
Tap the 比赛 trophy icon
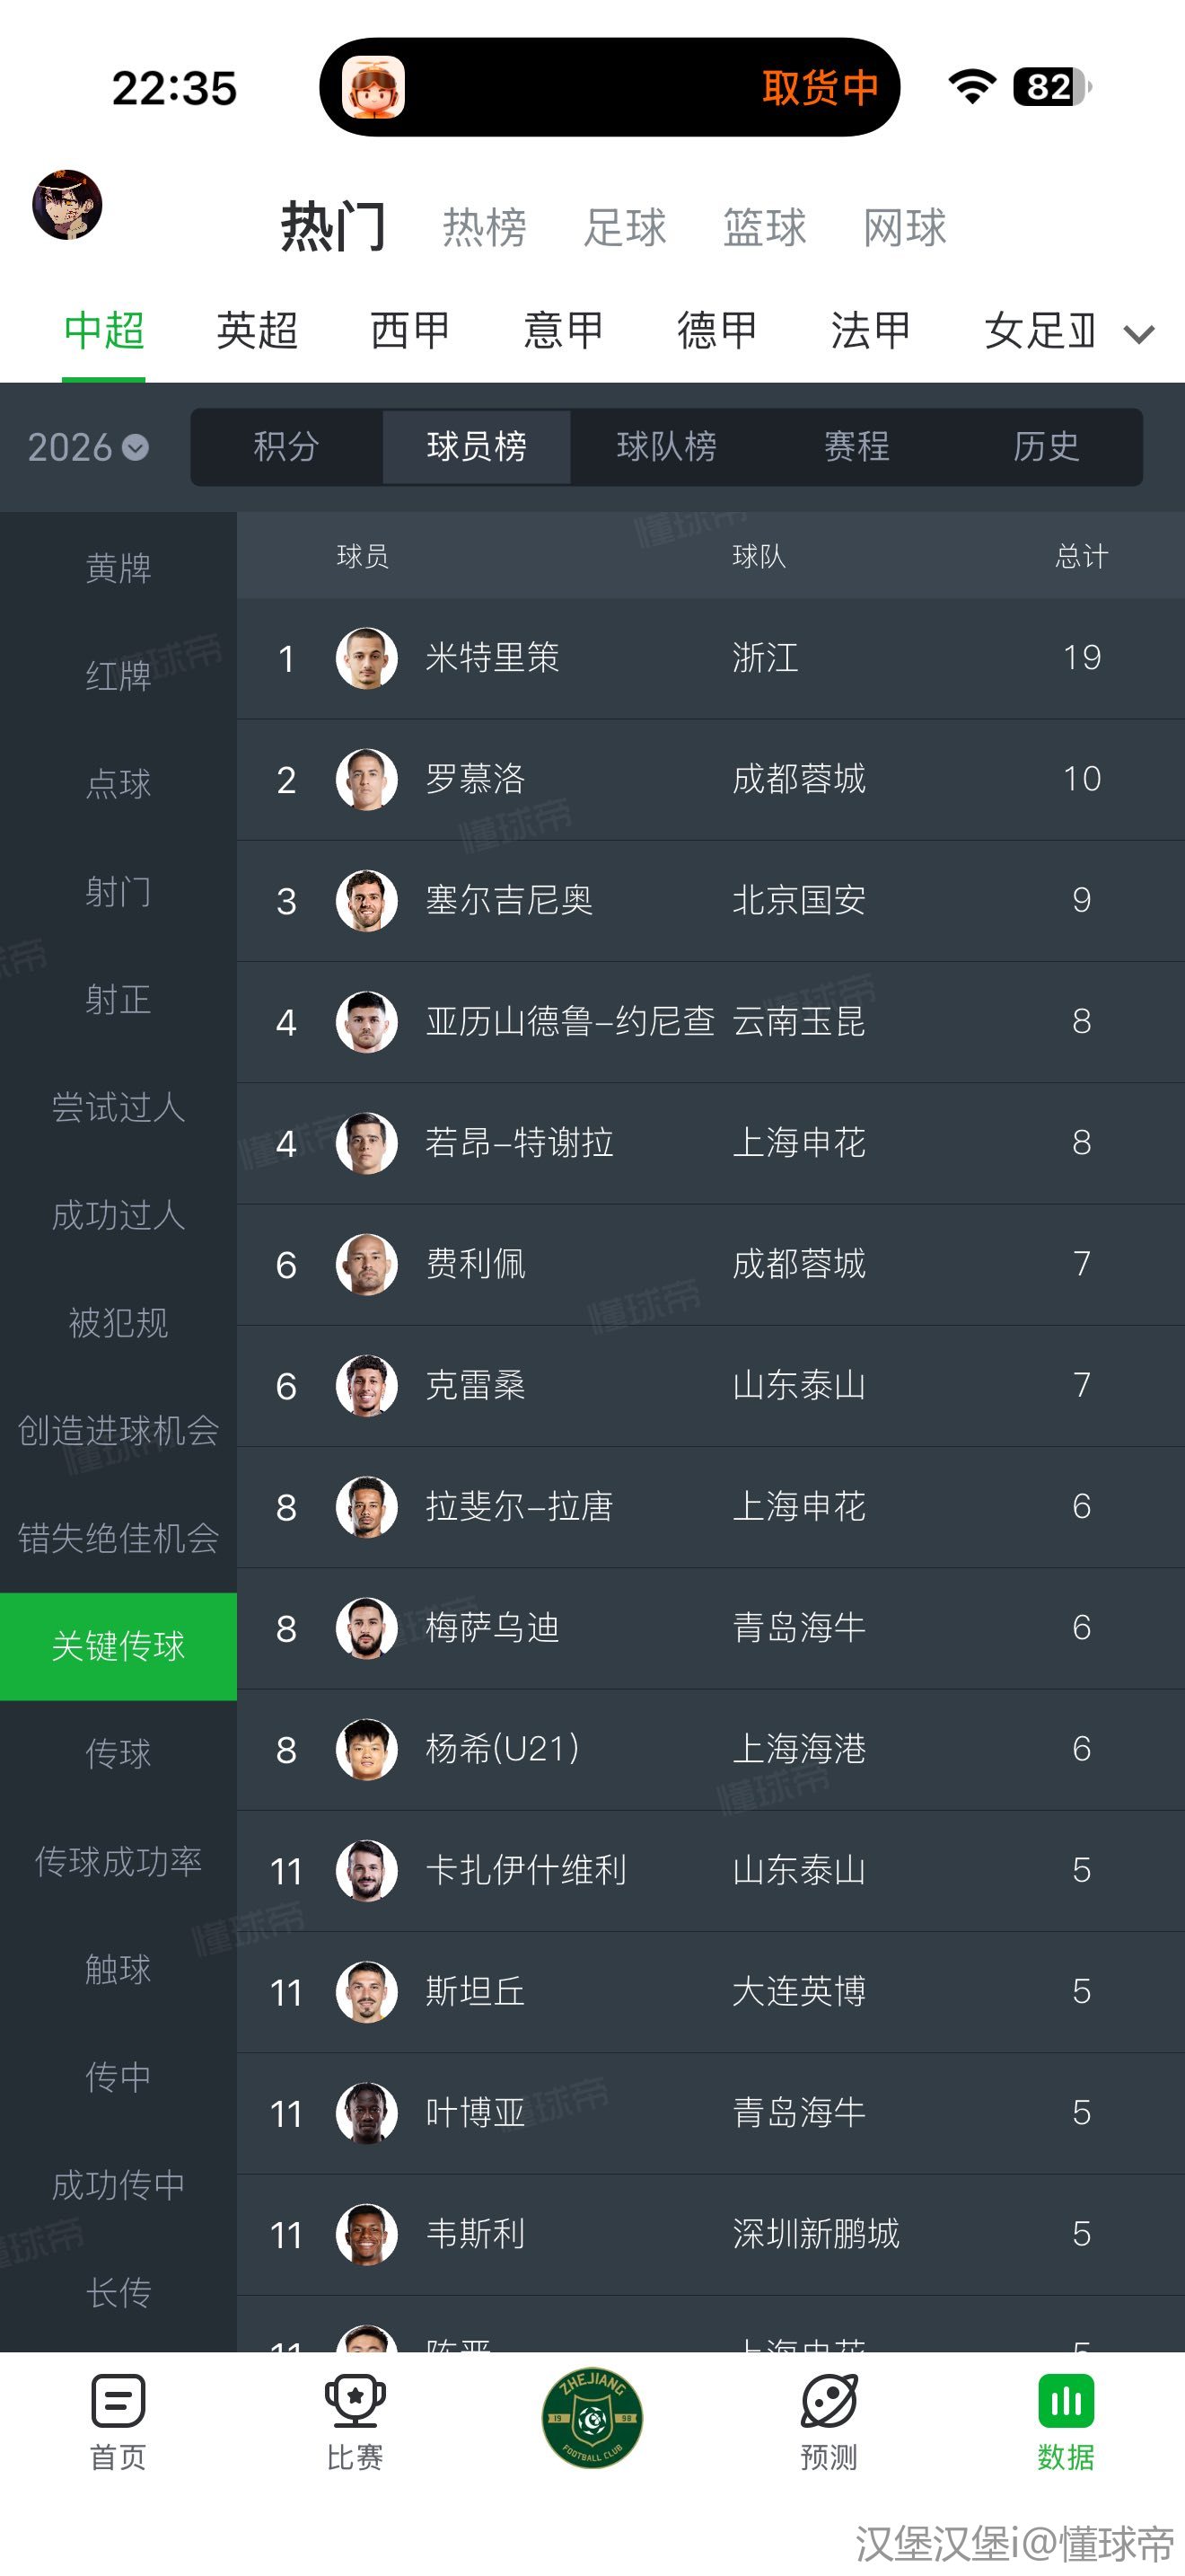[355, 2401]
